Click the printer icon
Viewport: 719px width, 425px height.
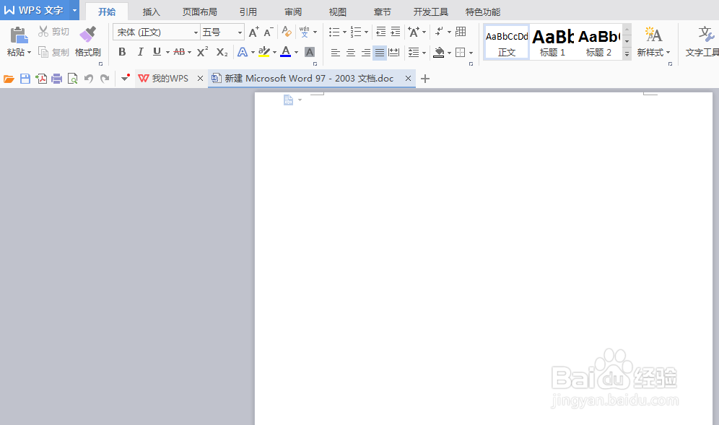pos(57,79)
